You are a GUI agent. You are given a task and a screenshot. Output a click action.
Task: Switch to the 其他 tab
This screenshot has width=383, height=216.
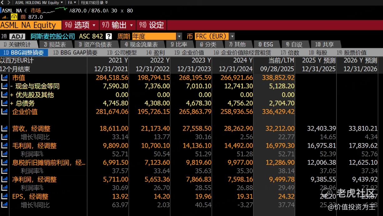point(237,45)
